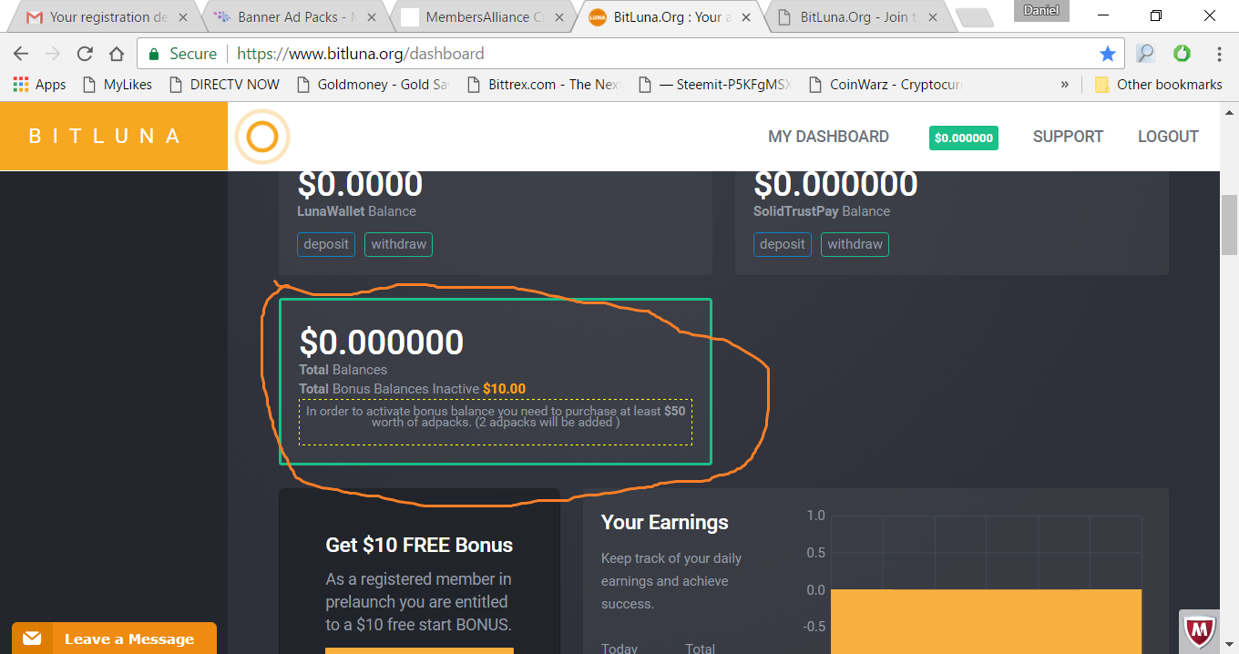
Task: Click the Get $10 FREE Bonus heading
Action: tap(419, 545)
